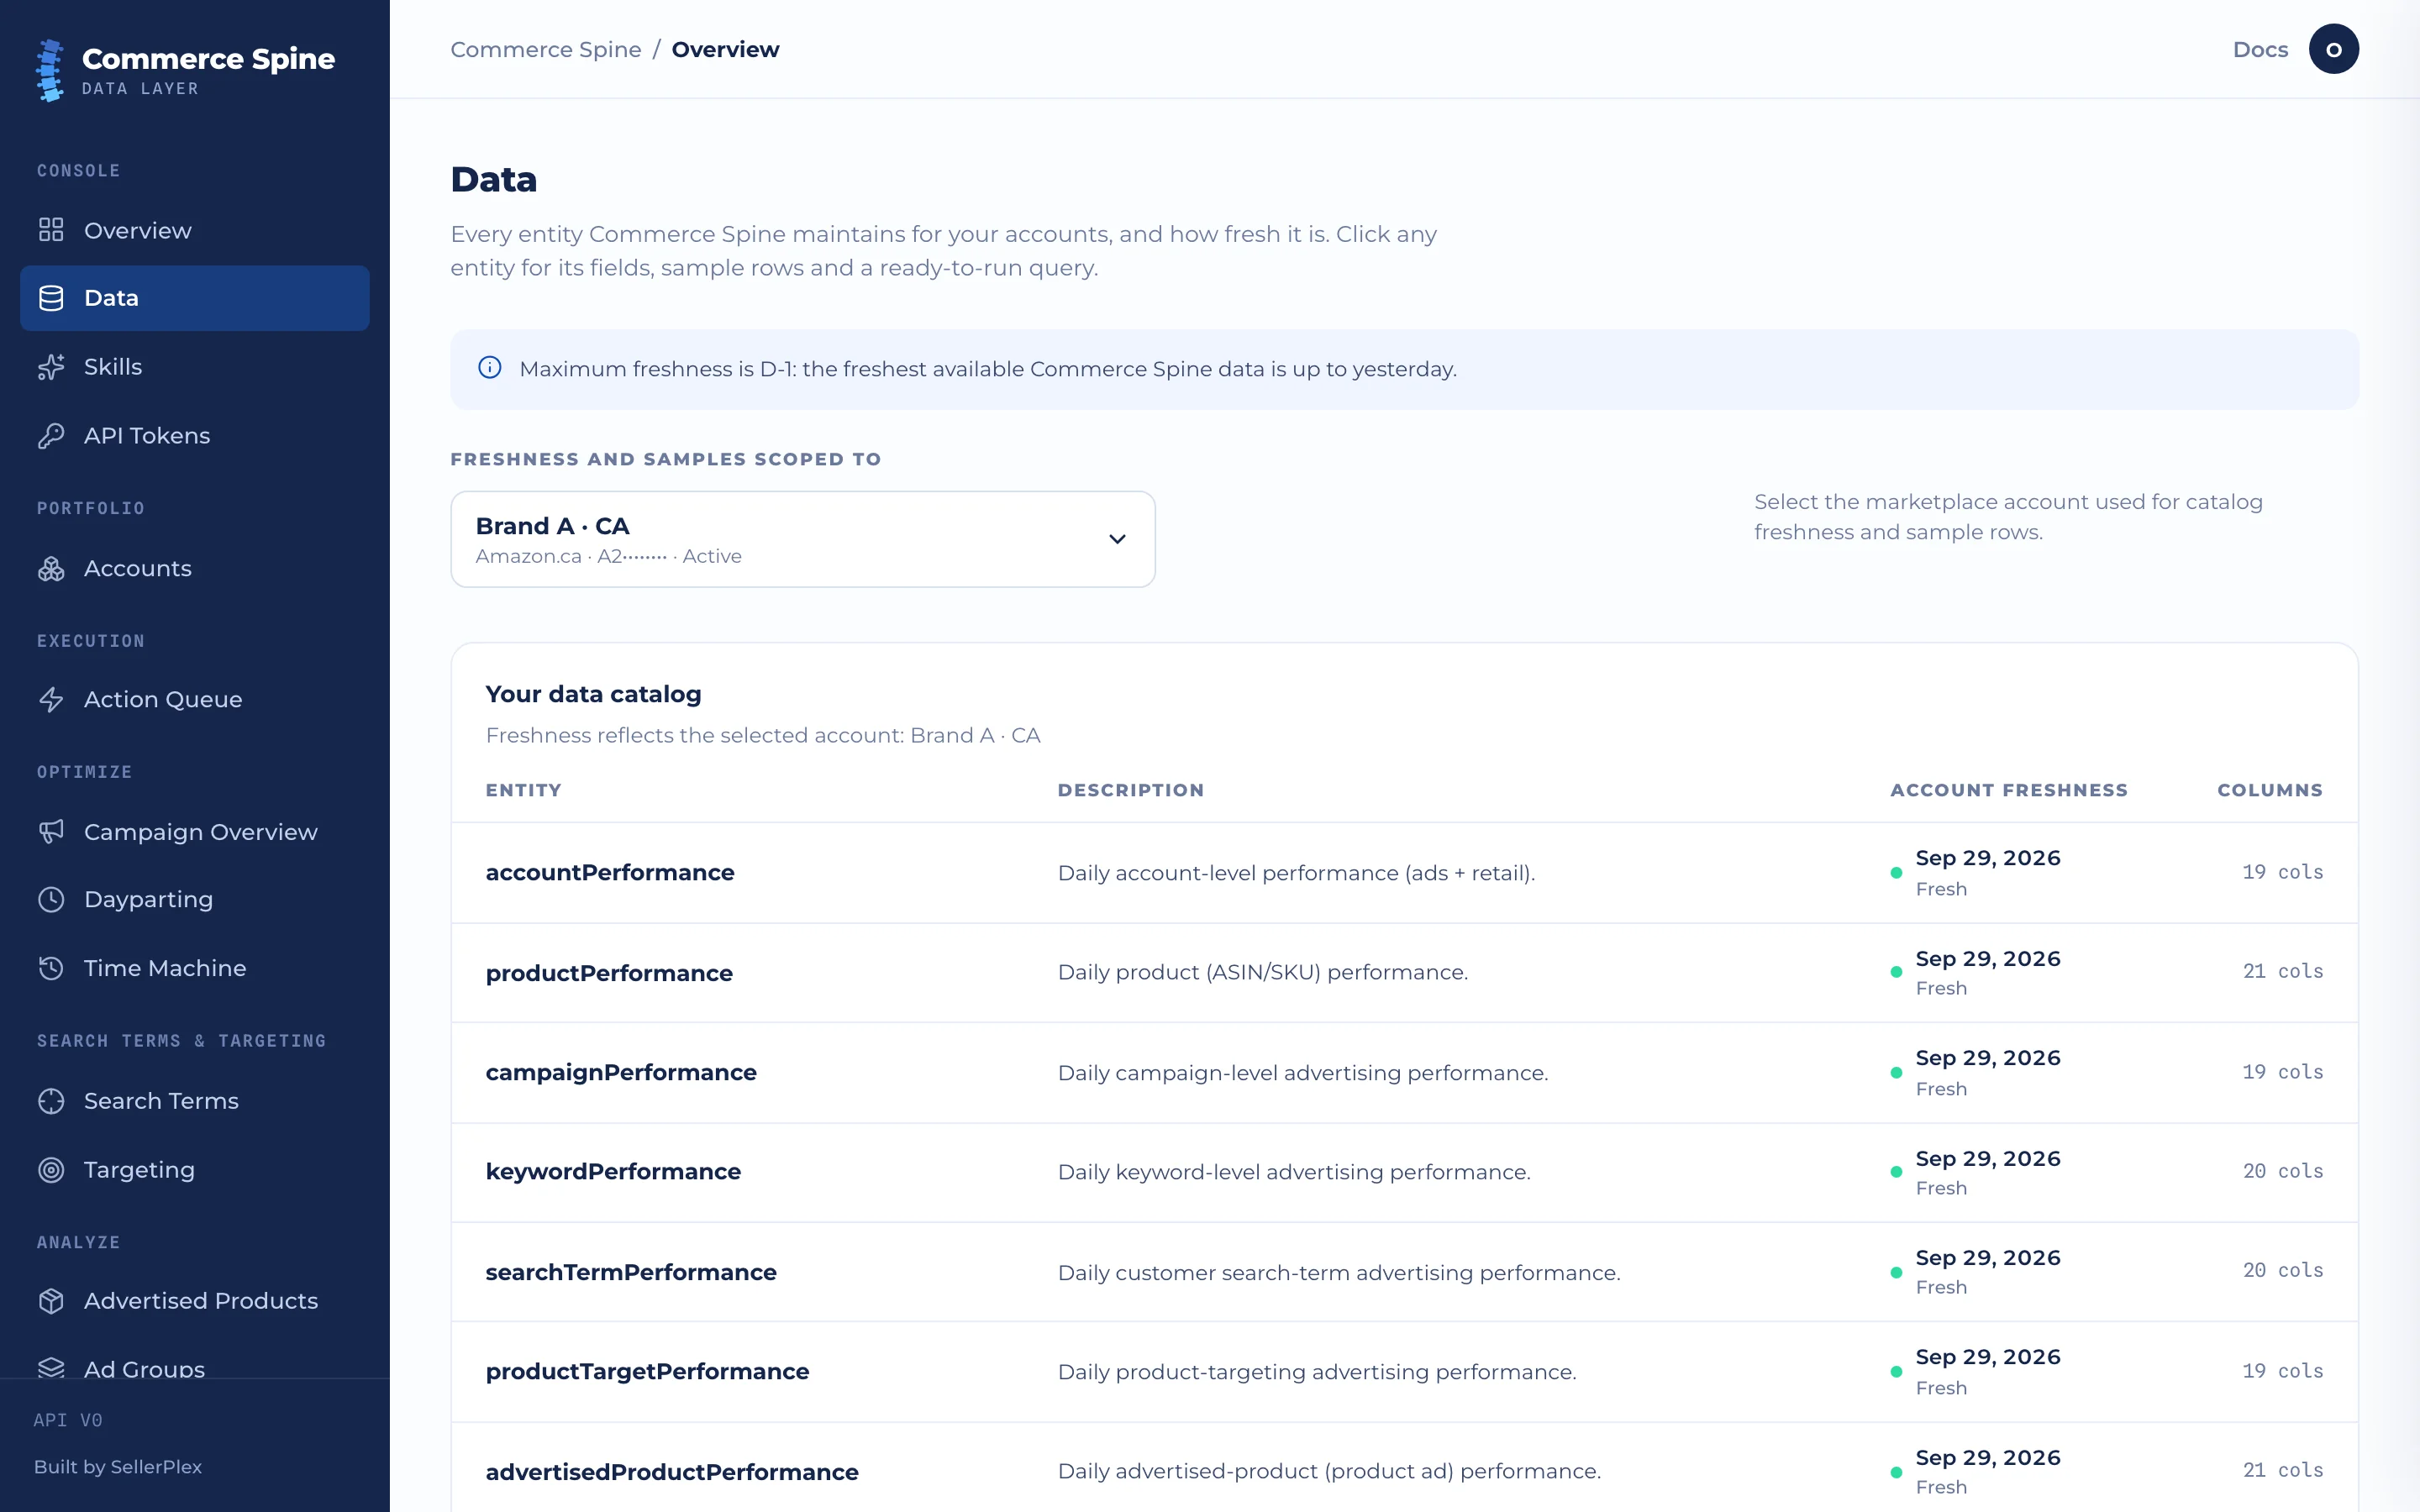Click the Time Machine history icon

click(51, 968)
